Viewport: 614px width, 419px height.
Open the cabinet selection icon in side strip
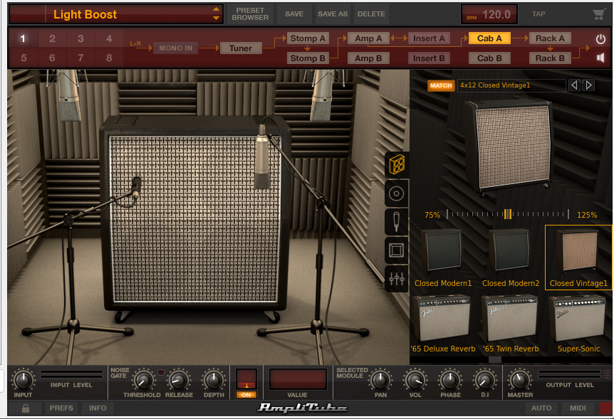point(397,164)
